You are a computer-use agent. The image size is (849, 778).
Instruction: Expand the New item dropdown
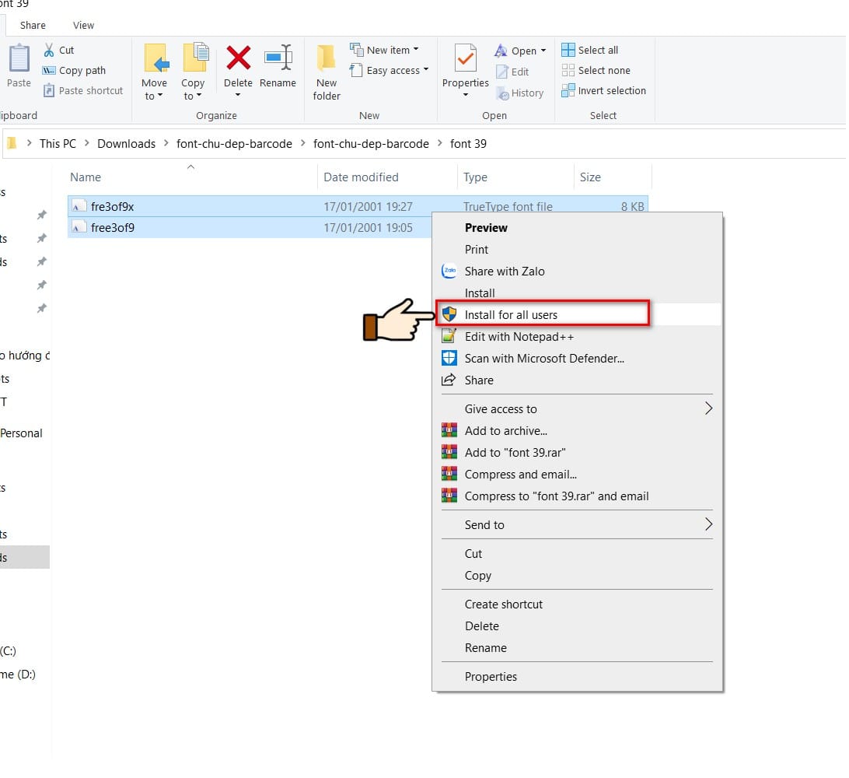point(416,49)
